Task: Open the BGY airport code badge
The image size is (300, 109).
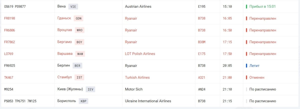Action: coord(79,42)
